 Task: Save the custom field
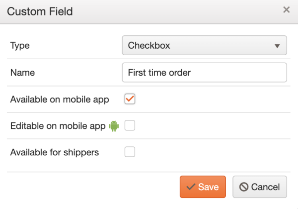(x=203, y=187)
